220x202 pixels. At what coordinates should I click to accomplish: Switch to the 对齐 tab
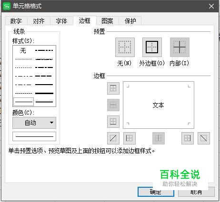(39, 21)
